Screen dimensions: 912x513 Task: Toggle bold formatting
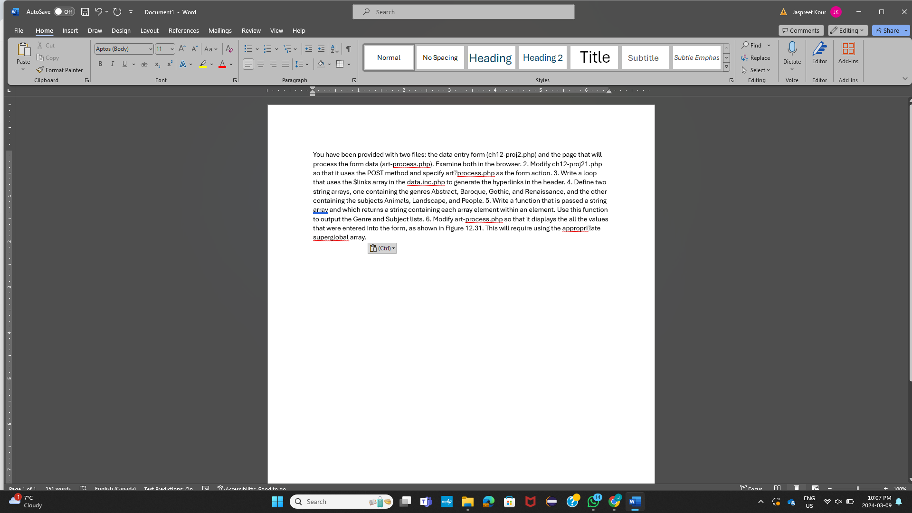point(100,64)
